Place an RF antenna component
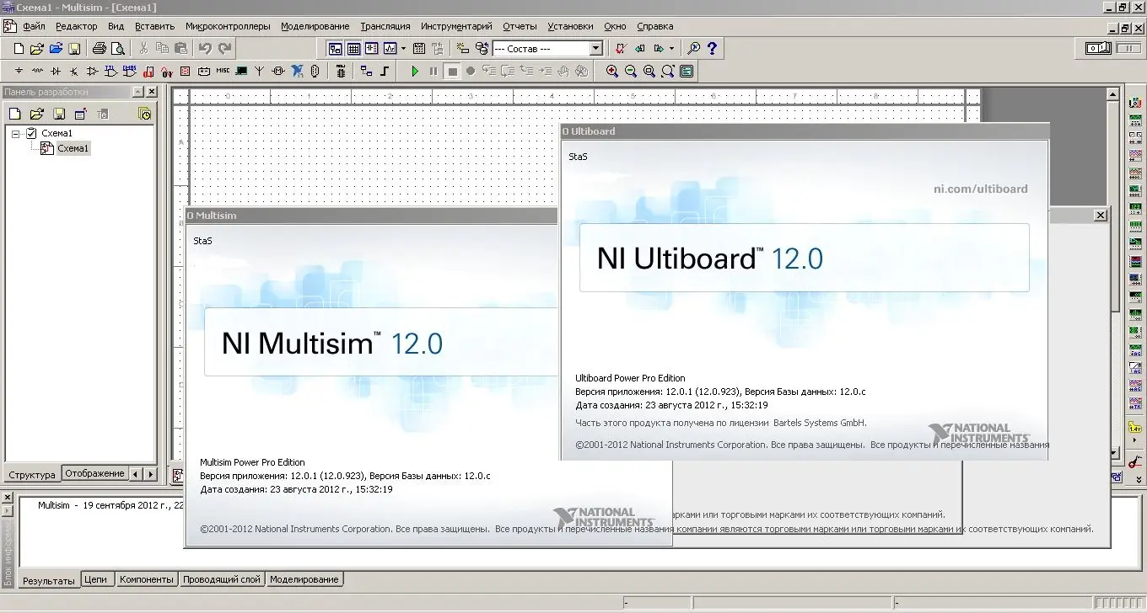 pos(260,71)
